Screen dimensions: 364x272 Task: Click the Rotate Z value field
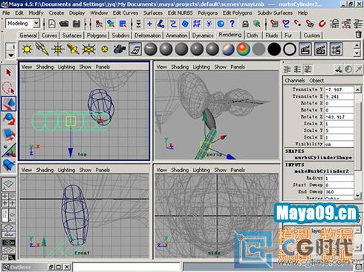point(339,117)
